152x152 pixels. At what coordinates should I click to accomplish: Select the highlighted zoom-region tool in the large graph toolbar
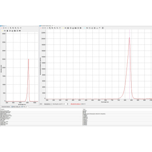coord(50,28)
